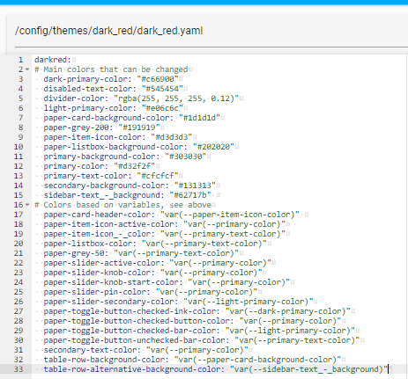
Task: Click the file path /config/themes/dark_red/dark_red.yaml
Action: coord(108,31)
